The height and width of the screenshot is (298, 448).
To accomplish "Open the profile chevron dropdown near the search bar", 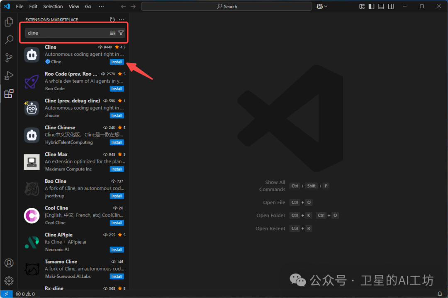I will (326, 6).
